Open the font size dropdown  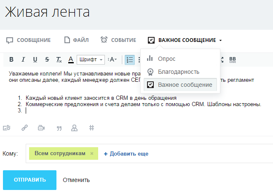(112, 60)
